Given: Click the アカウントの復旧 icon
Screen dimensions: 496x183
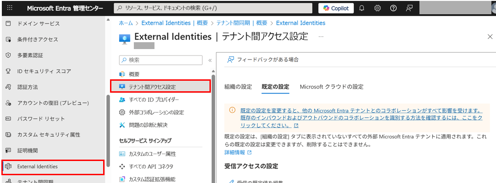Looking at the screenshot, I should coord(9,103).
